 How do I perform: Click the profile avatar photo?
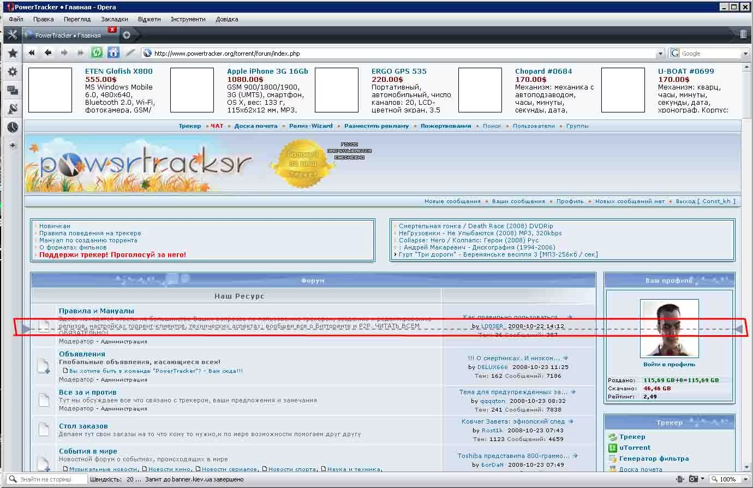click(670, 328)
